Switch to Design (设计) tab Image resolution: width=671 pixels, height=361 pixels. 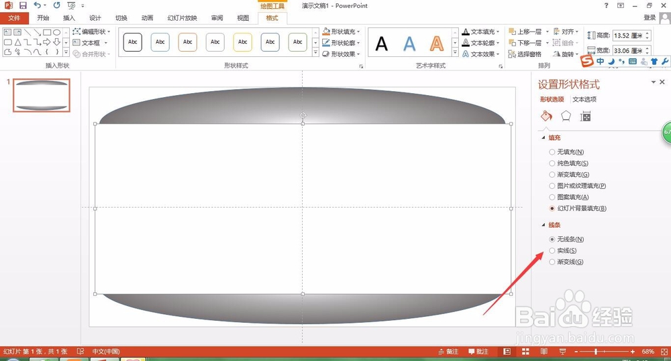point(95,18)
